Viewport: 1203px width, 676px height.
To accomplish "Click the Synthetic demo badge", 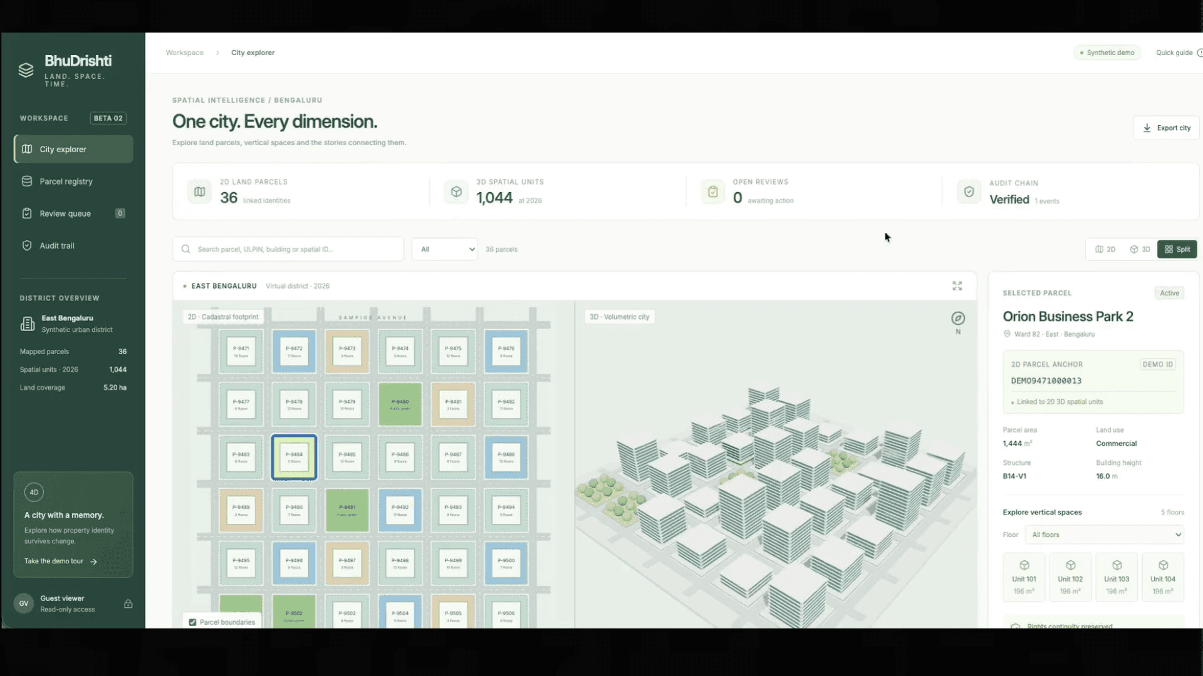I will coord(1107,53).
